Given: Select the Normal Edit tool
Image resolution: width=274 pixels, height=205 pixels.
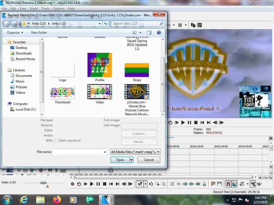Looking at the screenshot, I should tap(140, 184).
